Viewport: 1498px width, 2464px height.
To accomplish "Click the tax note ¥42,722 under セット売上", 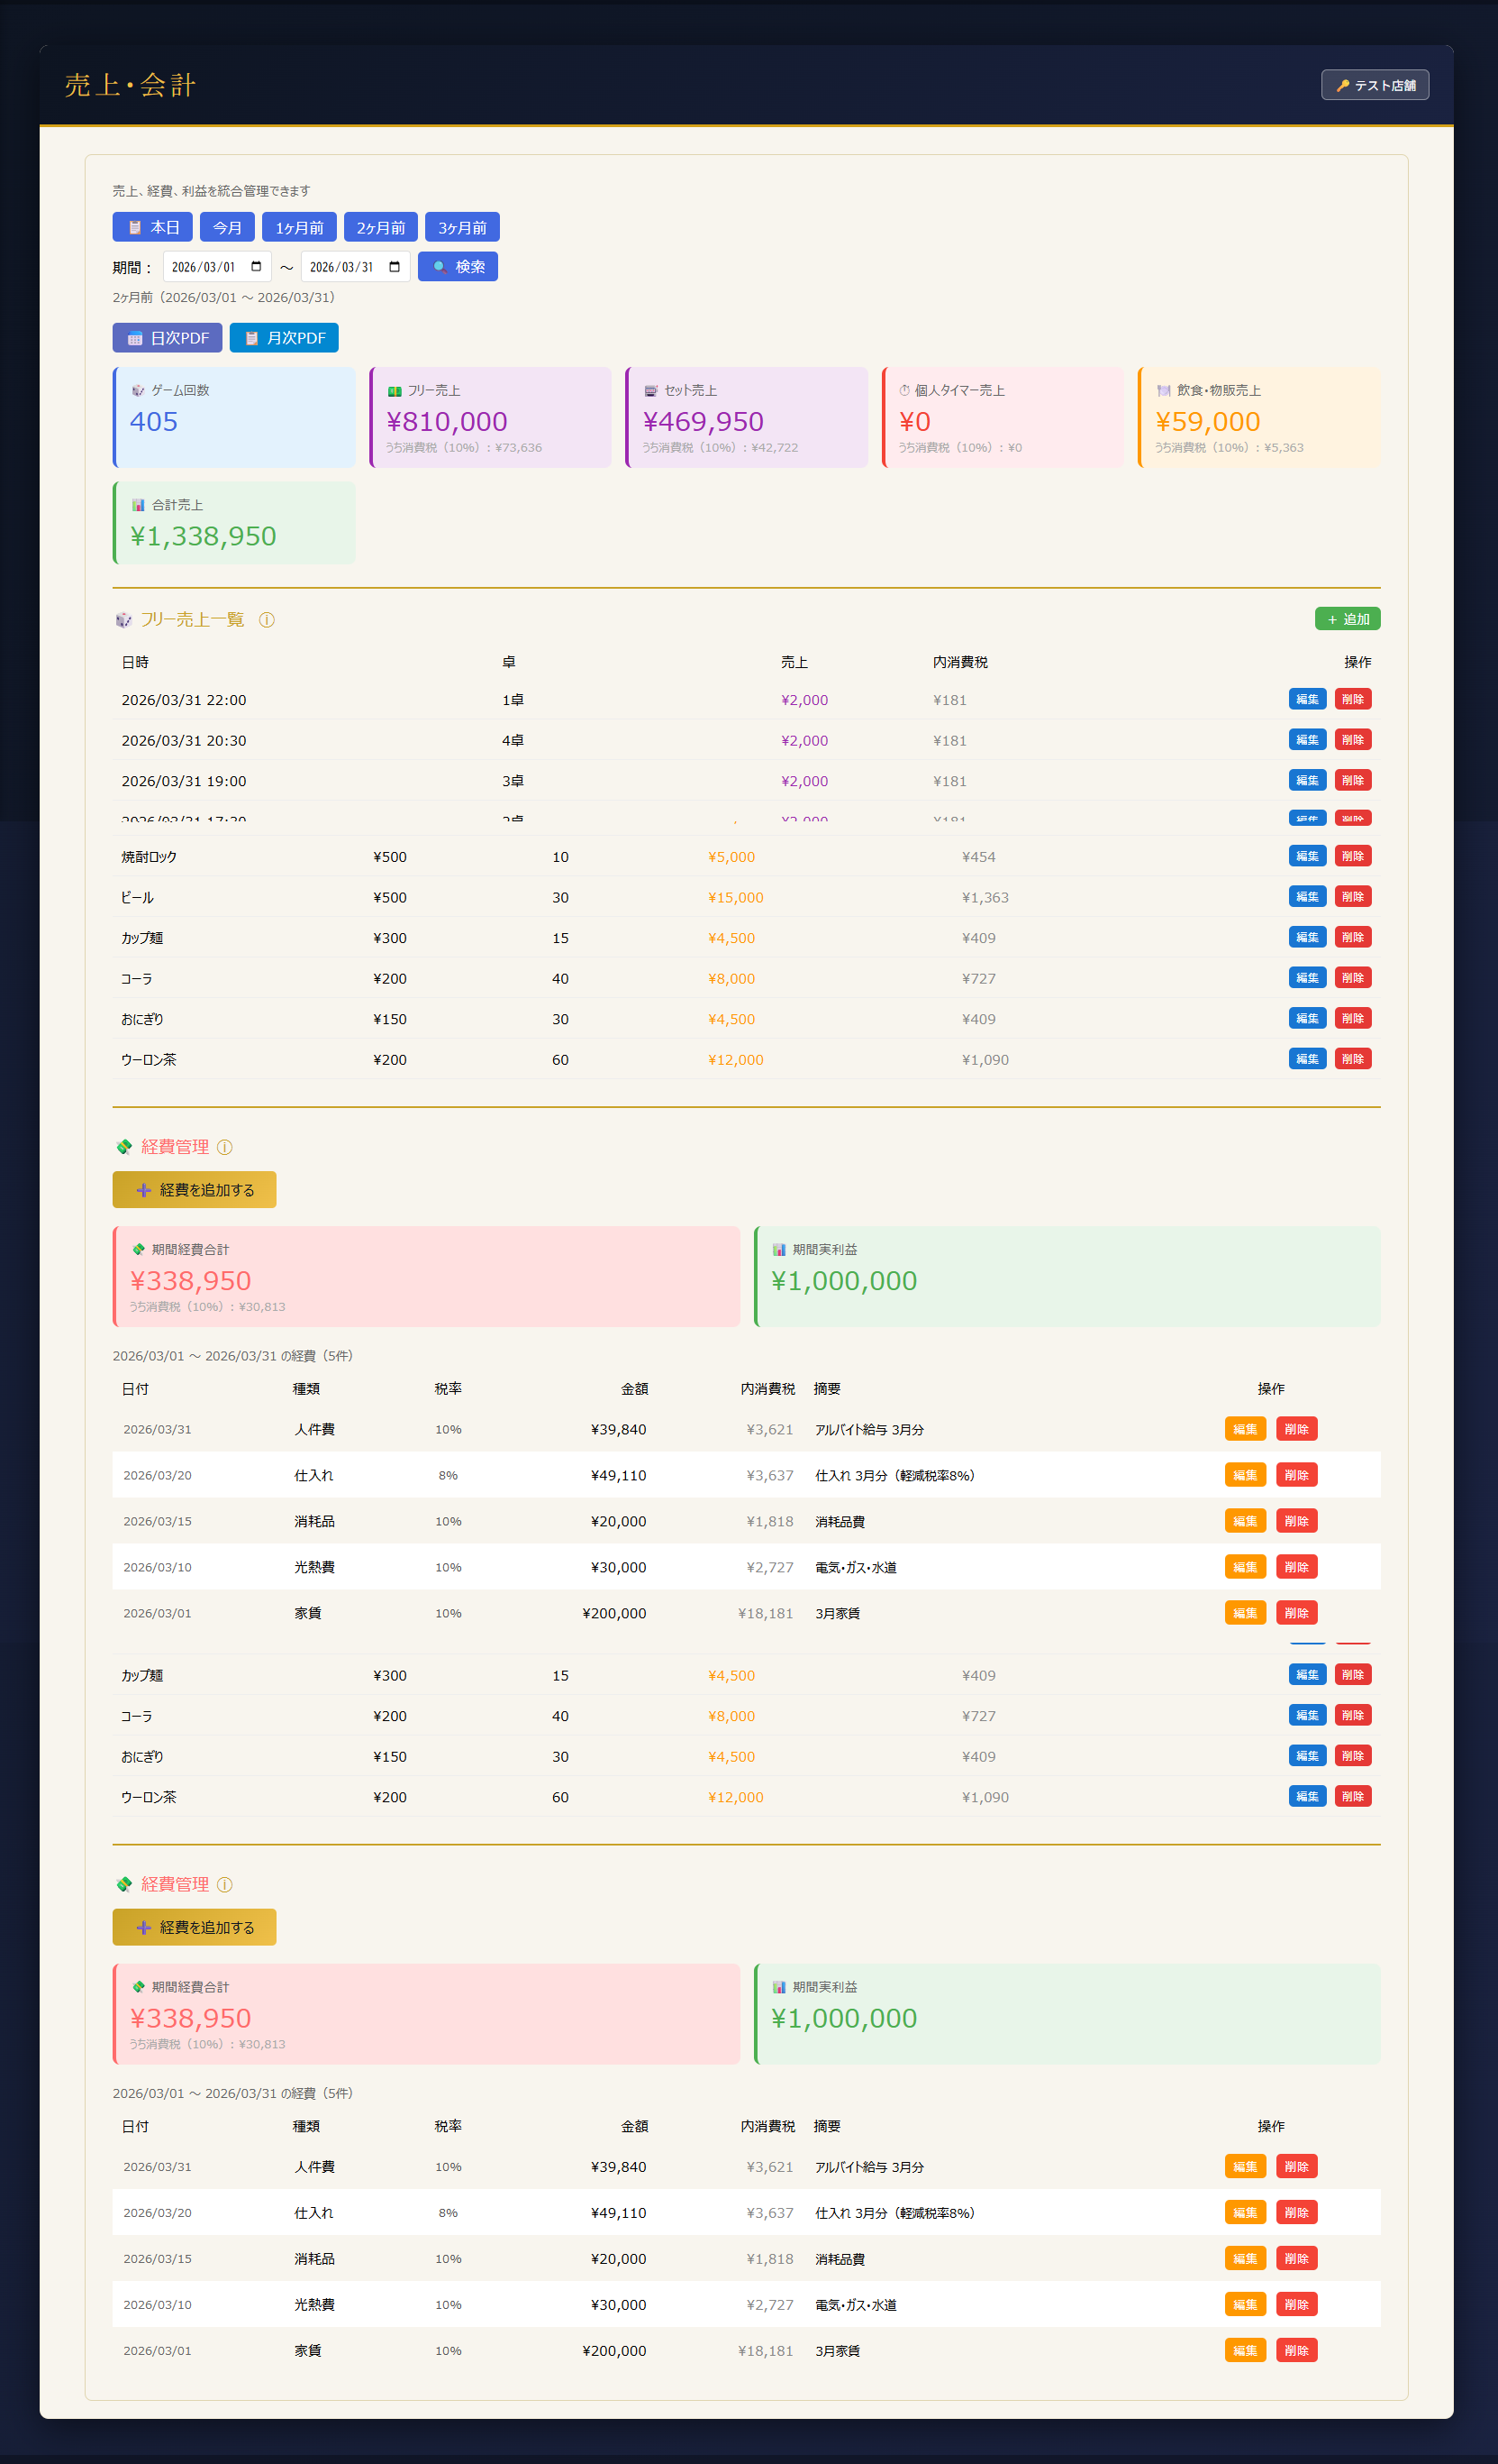I will pos(721,448).
